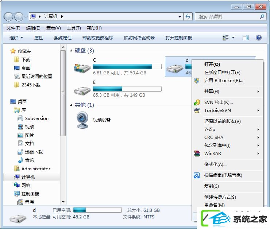
Task: Click the Forward navigation arrow button
Action: [19, 17]
